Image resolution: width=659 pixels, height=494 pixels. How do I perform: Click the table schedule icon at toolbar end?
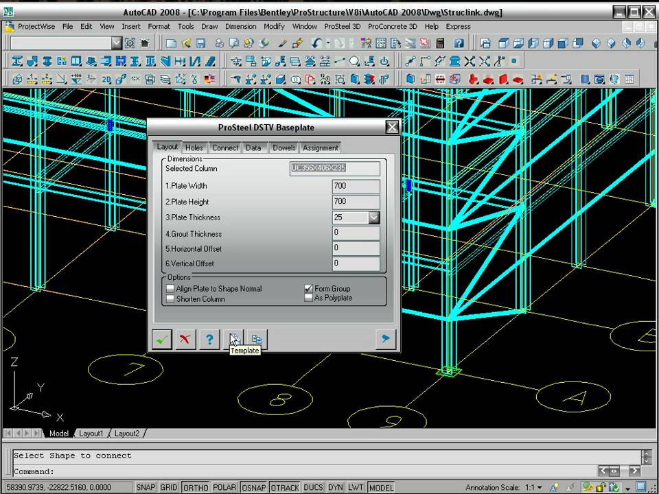pyautogui.click(x=629, y=80)
